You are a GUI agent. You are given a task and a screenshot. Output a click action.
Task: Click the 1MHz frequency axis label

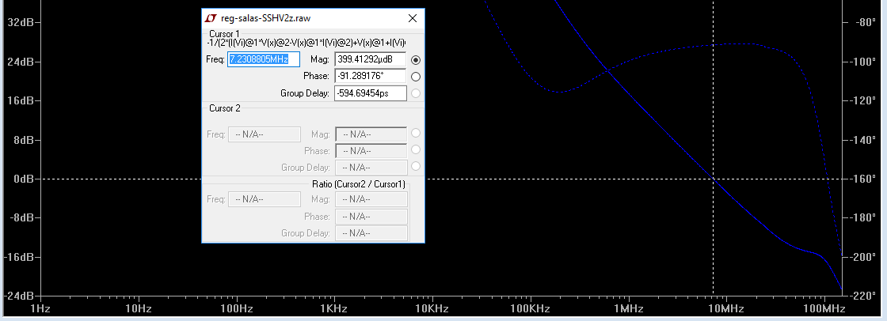(628, 309)
